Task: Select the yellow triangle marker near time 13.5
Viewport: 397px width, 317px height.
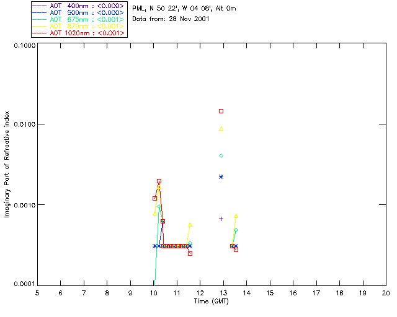Action: [x=236, y=216]
